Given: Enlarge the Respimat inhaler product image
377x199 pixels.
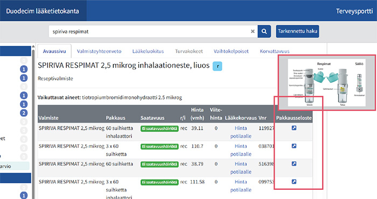Looking at the screenshot, I should coord(327,83).
